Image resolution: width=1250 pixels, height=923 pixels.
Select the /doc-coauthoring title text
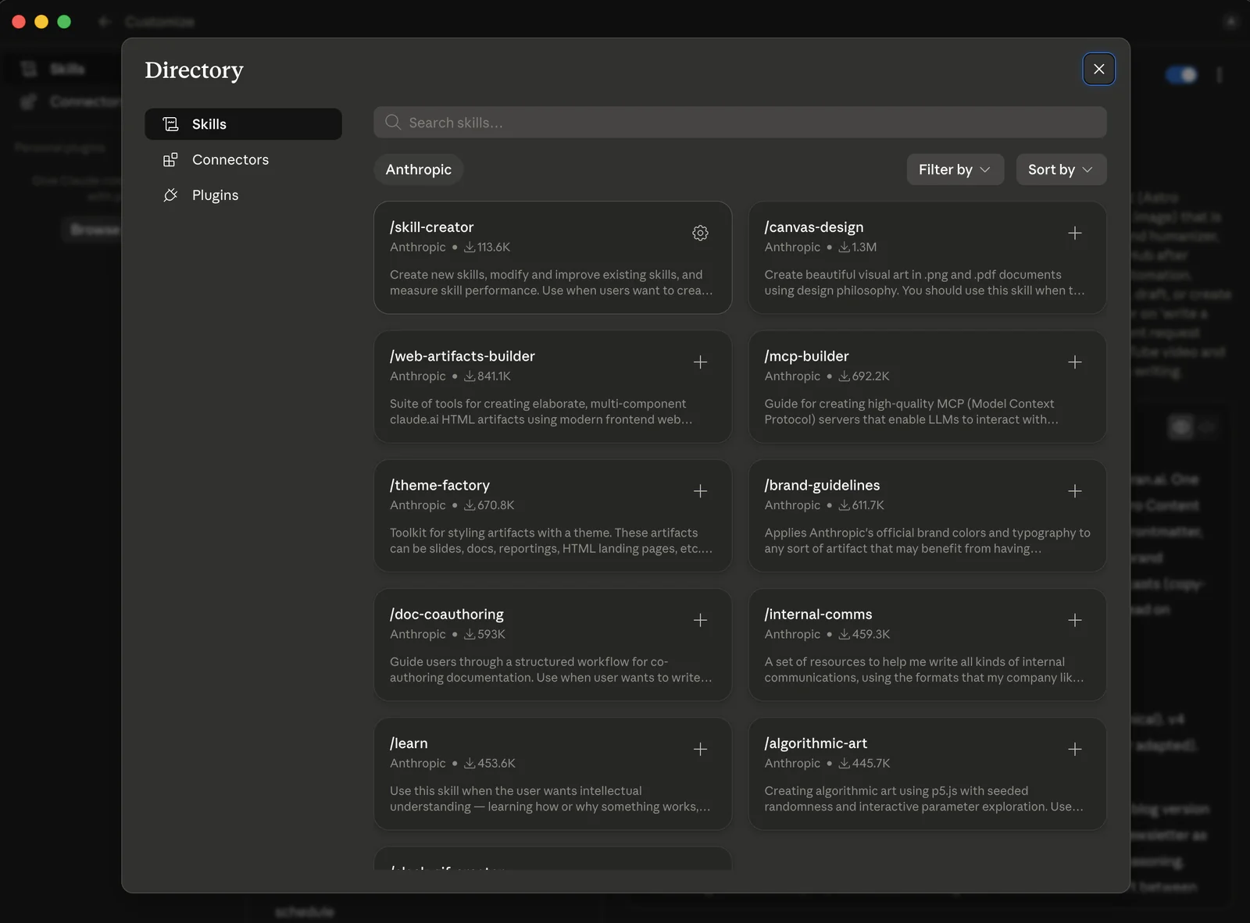click(x=446, y=615)
